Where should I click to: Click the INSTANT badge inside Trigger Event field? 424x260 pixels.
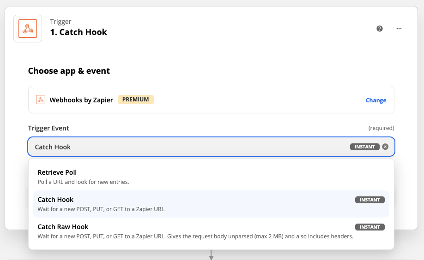point(365,147)
